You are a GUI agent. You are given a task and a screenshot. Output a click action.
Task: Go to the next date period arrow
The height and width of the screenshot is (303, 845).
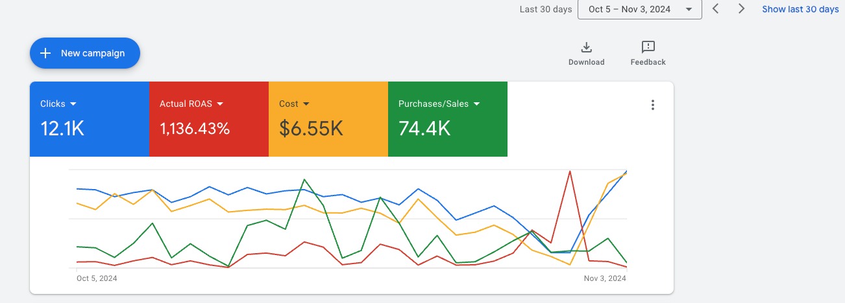pos(741,9)
